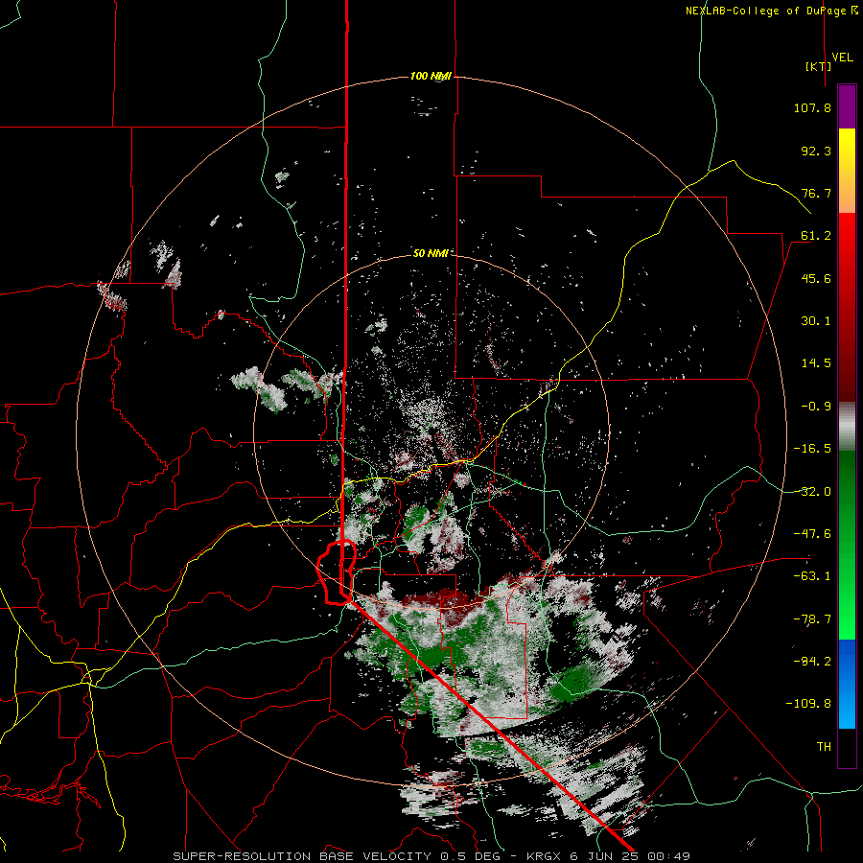Click the 50 NMI range ring label

431,253
